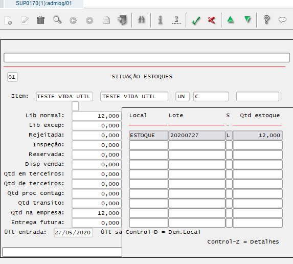Go to previous record arrow icon
293x264 pixels.
73,20
